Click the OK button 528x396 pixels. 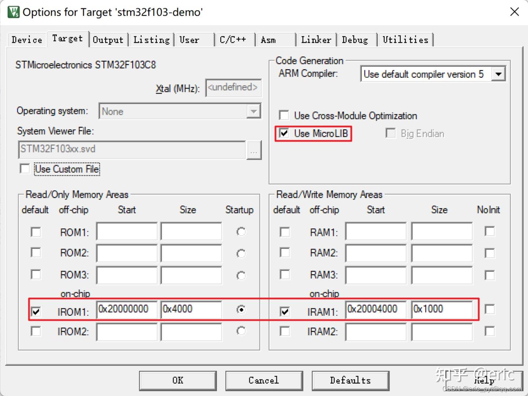point(177,380)
